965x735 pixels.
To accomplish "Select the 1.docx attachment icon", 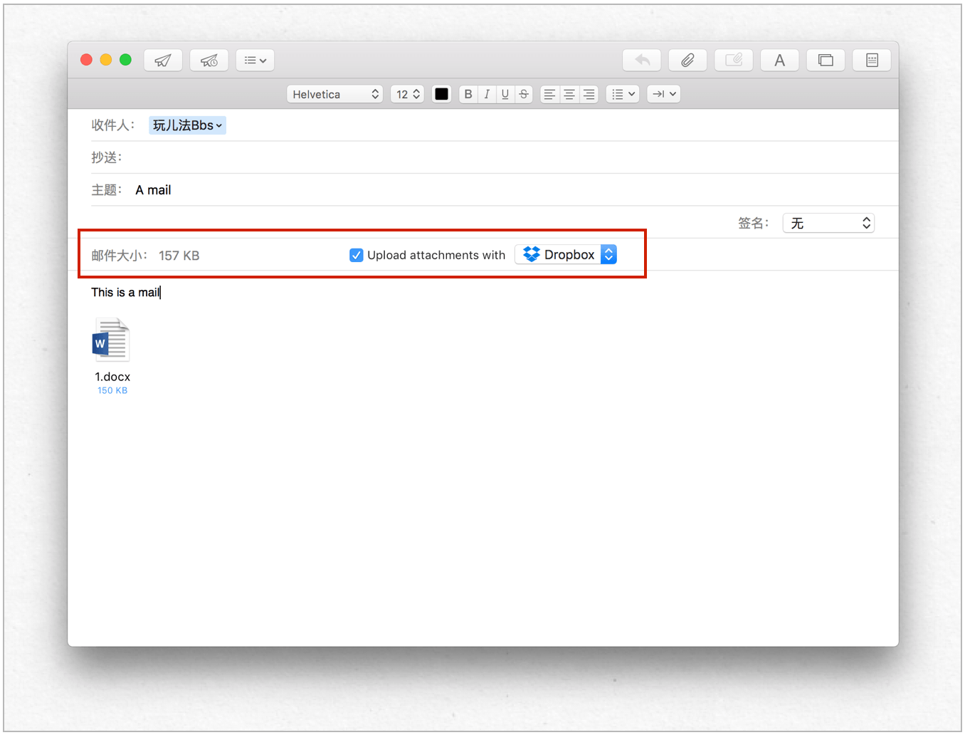I will [112, 340].
